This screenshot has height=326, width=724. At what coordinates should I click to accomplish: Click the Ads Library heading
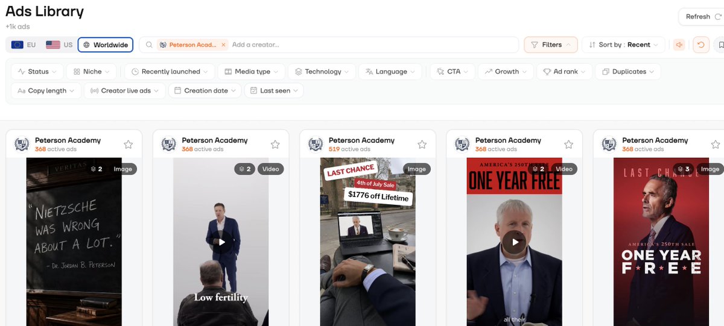tap(45, 11)
